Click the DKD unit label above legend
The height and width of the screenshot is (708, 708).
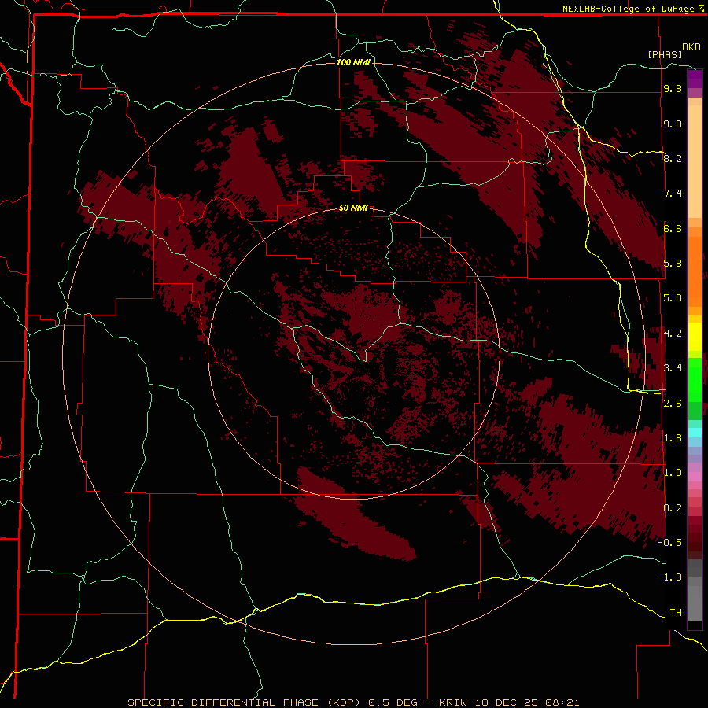click(x=691, y=47)
